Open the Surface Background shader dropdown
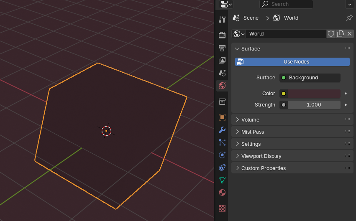356x221 pixels. [x=310, y=78]
